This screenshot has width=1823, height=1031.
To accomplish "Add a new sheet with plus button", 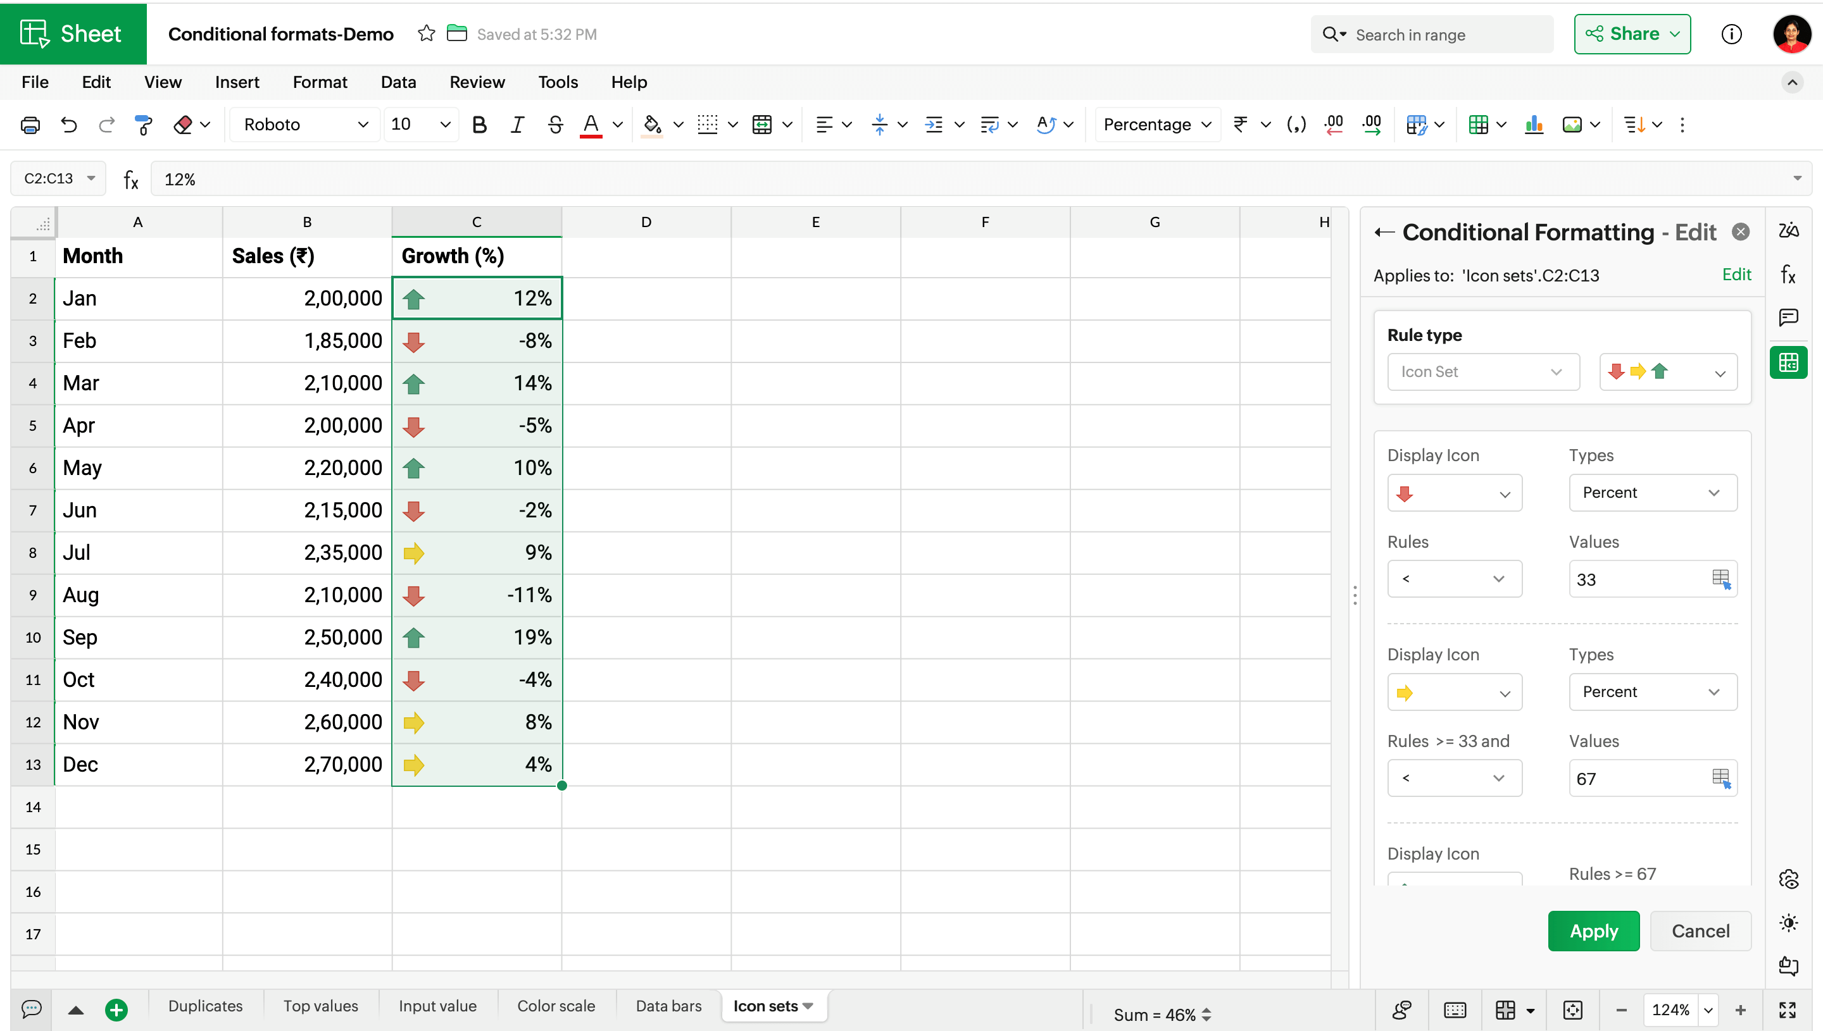I will point(116,1009).
